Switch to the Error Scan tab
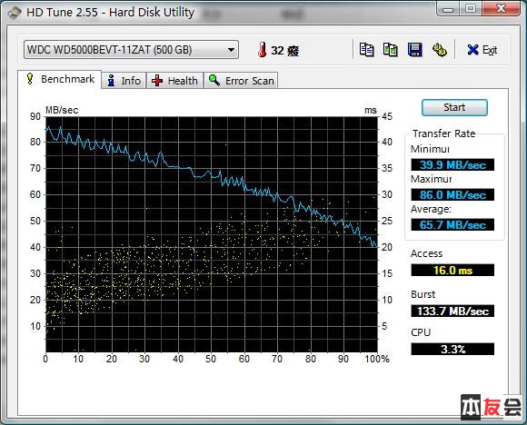 coord(241,81)
